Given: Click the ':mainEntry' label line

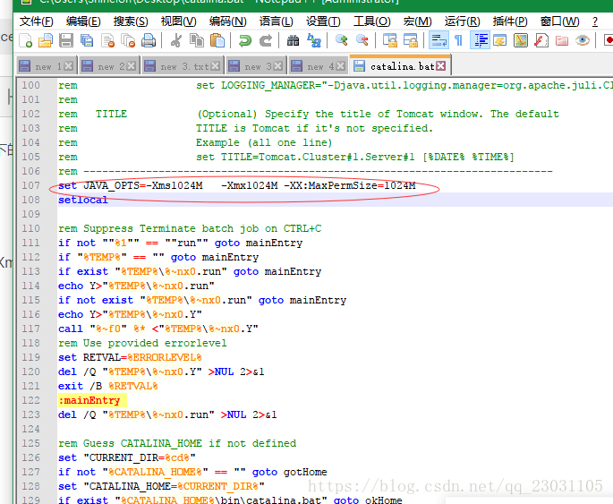Looking at the screenshot, I should [x=89, y=400].
